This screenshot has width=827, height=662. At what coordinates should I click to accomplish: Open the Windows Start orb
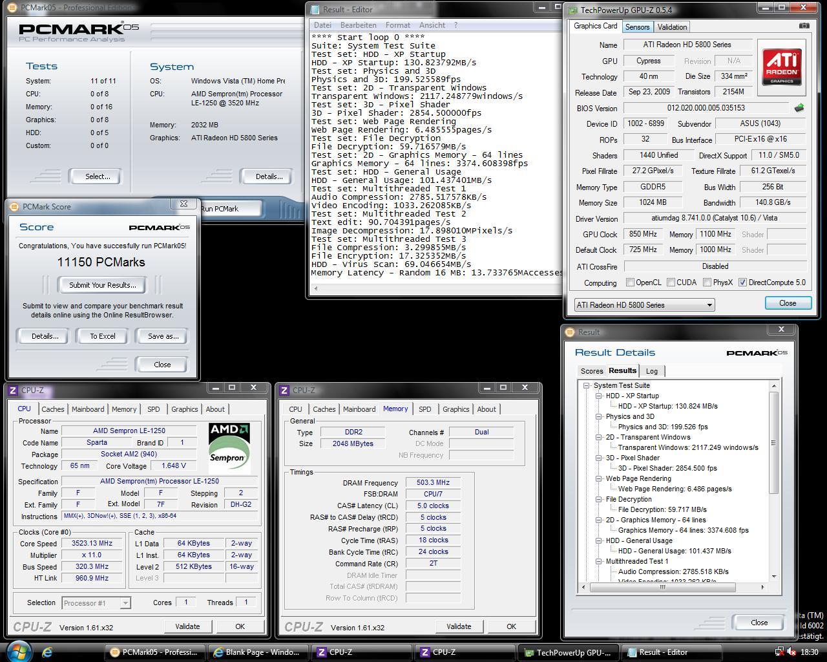coord(18,651)
